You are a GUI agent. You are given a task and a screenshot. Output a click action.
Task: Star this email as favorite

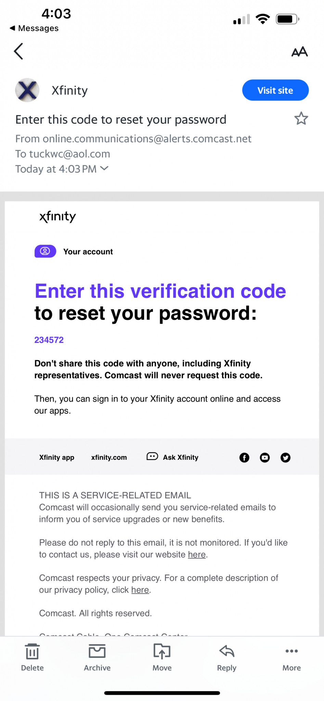[301, 118]
